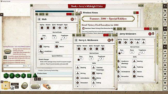Image resolution: width=168 pixels, height=94 pixels.
Task: Clear the Modifier box with its X button
Action: pos(2,82)
